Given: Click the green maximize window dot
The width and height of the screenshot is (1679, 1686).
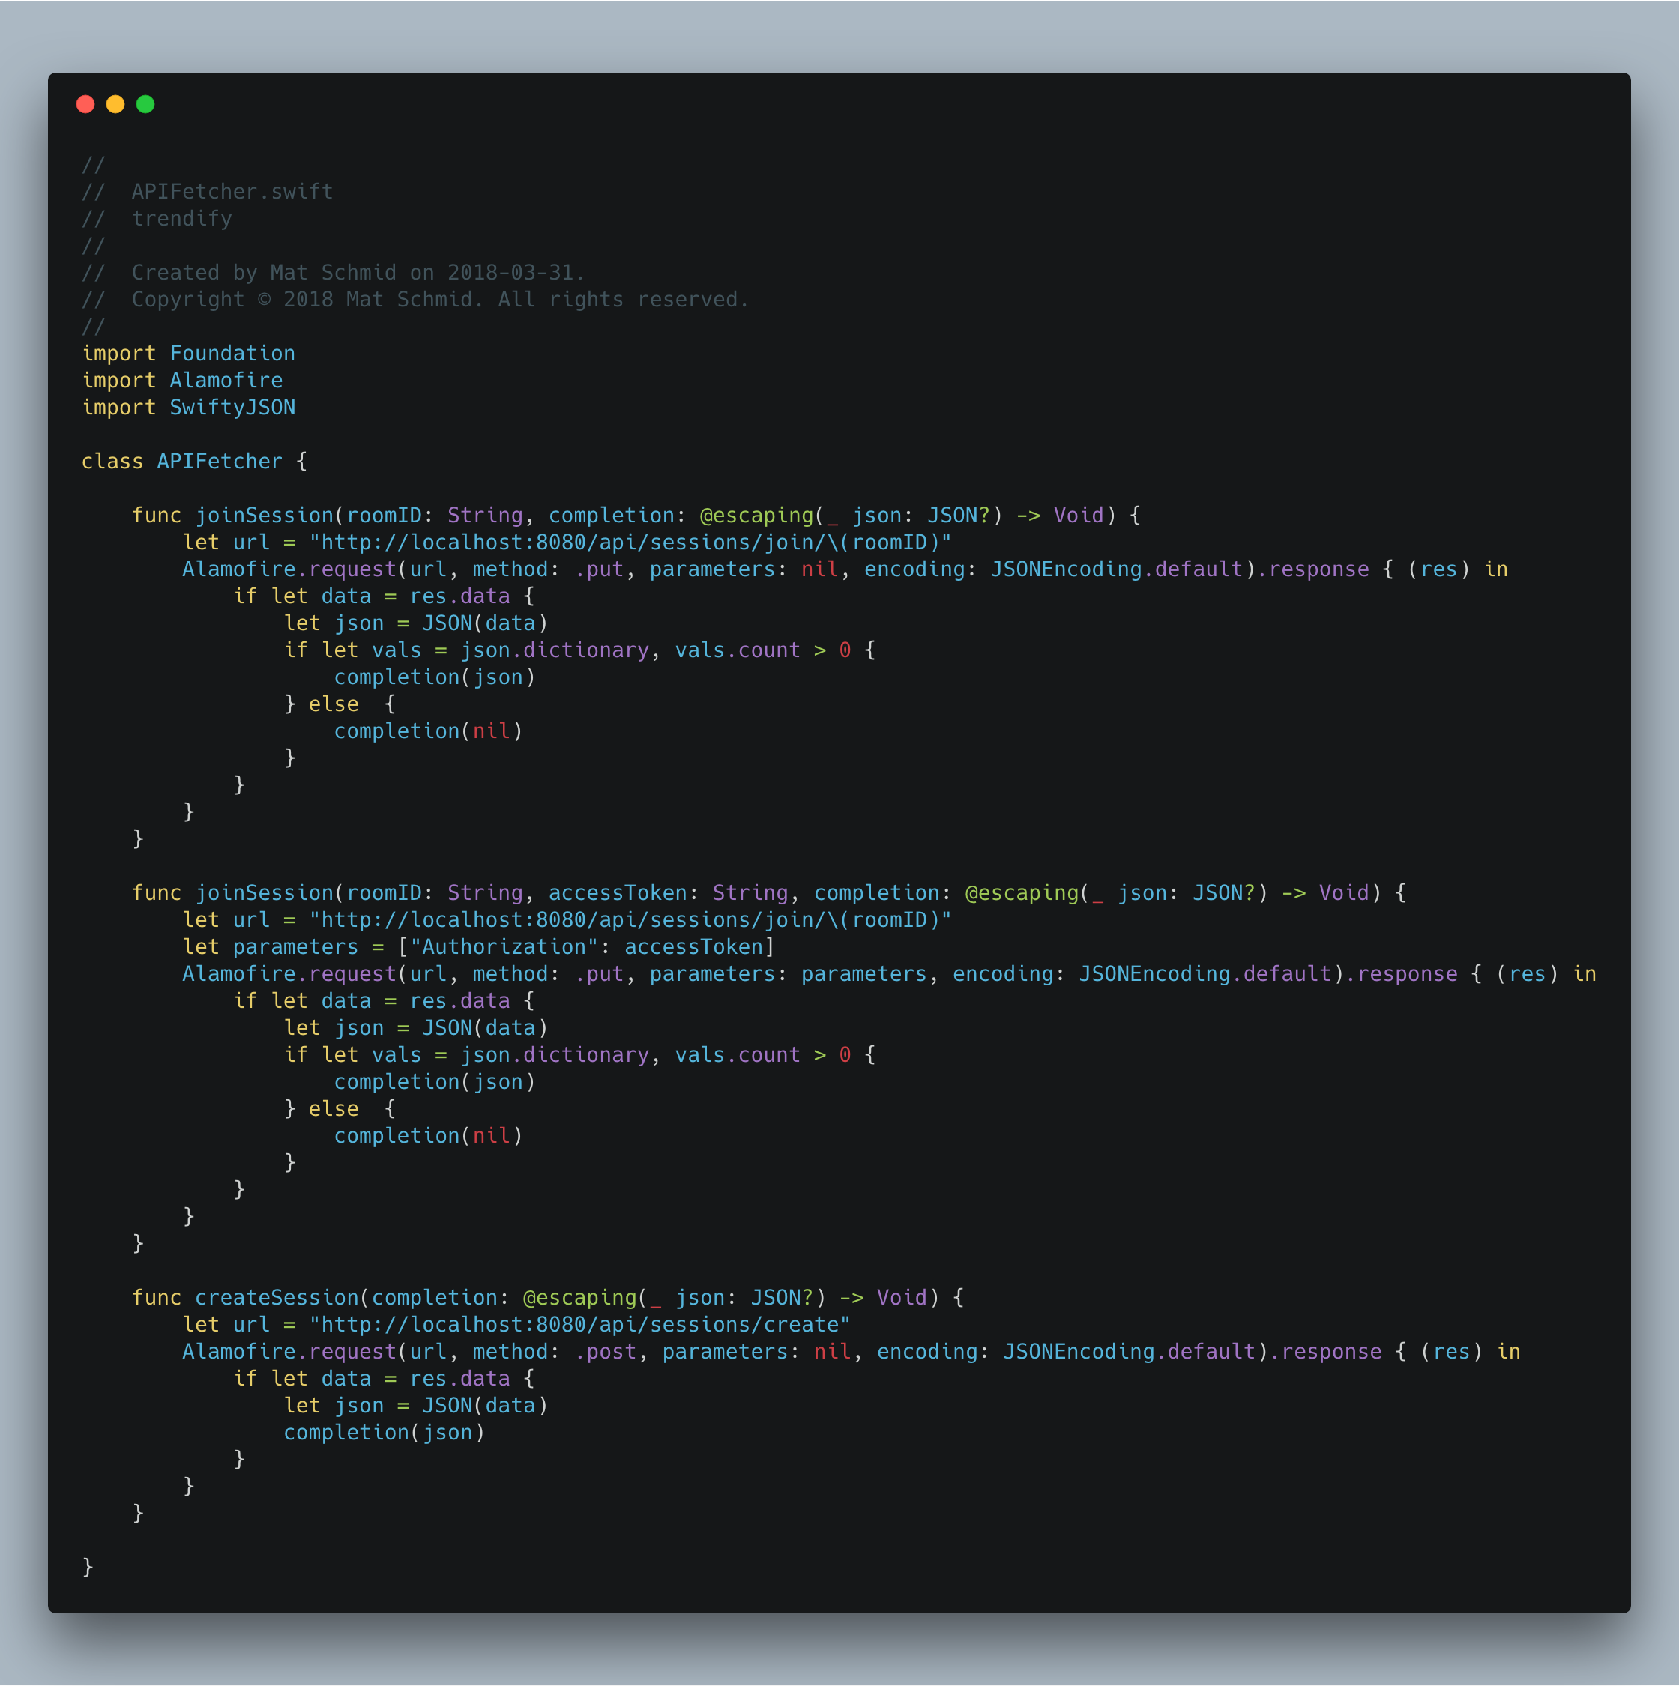Looking at the screenshot, I should pyautogui.click(x=146, y=105).
